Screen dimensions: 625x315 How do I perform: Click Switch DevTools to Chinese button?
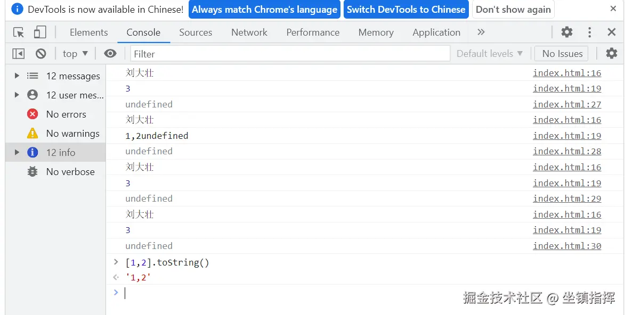(x=406, y=10)
